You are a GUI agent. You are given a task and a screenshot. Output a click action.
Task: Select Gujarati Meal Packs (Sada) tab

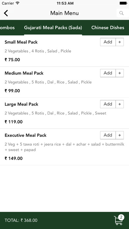pos(53,28)
